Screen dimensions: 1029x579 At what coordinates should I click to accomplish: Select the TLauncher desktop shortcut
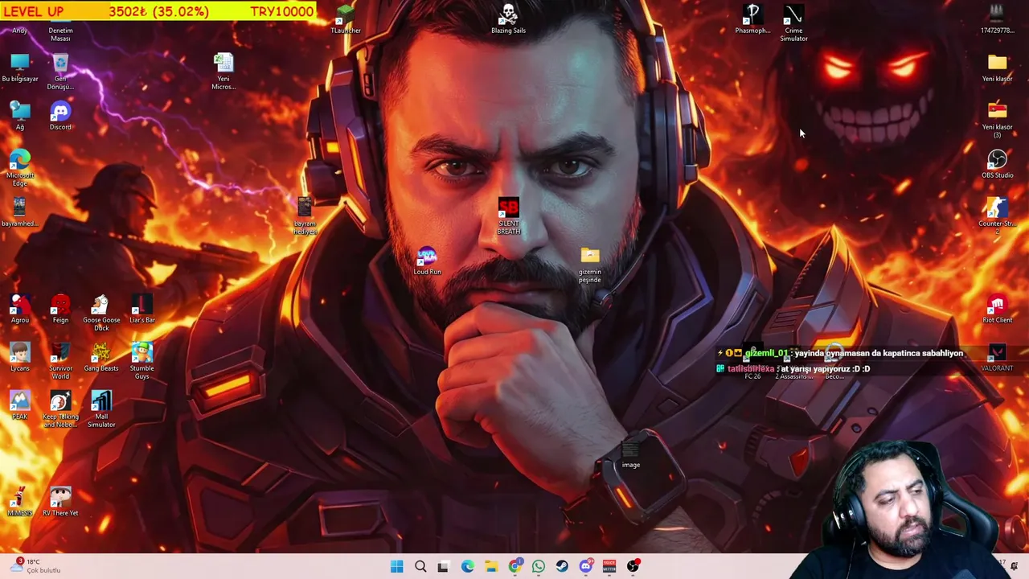(x=346, y=20)
